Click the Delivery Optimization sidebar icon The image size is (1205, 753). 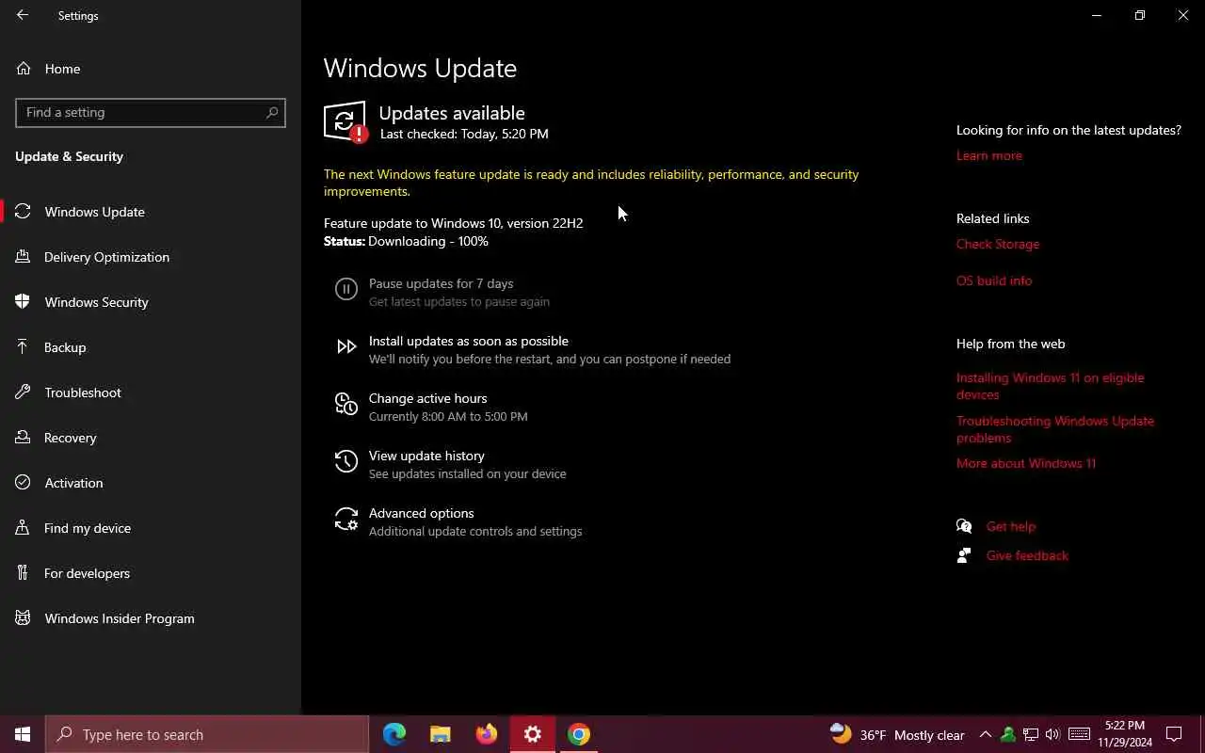(24, 257)
